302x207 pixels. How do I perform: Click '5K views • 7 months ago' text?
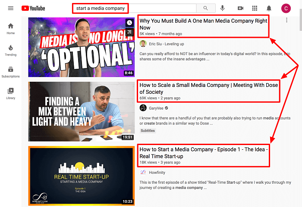(160, 34)
